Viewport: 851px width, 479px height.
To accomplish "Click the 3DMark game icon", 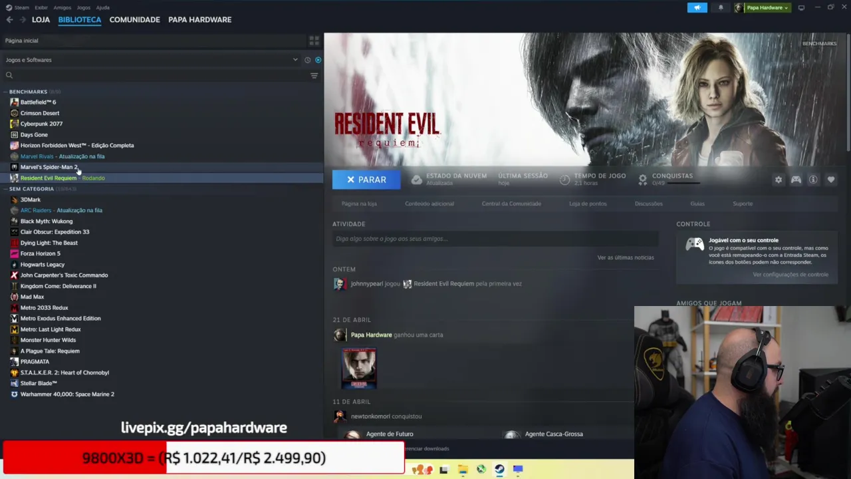I will (14, 200).
